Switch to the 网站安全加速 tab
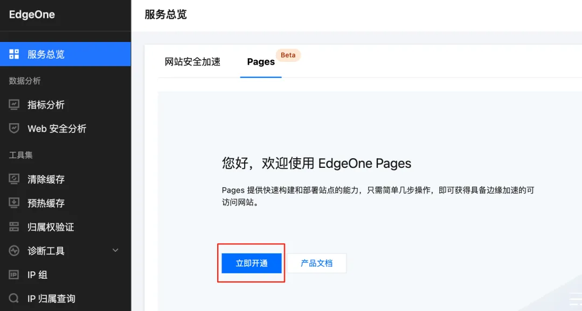 [192, 62]
